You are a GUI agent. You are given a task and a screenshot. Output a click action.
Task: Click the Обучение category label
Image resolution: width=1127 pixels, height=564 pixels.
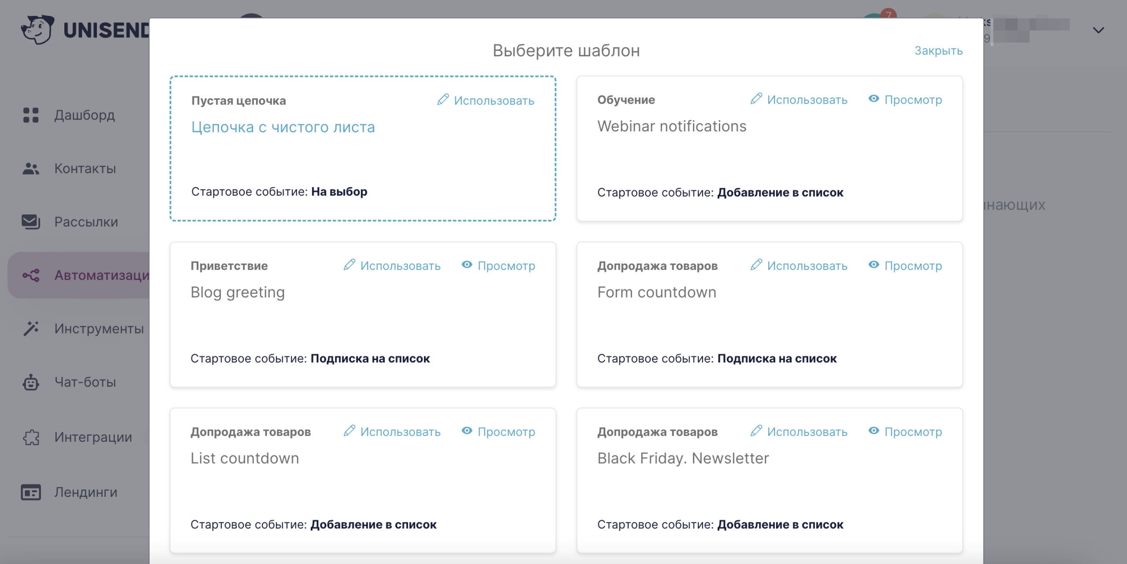(626, 100)
